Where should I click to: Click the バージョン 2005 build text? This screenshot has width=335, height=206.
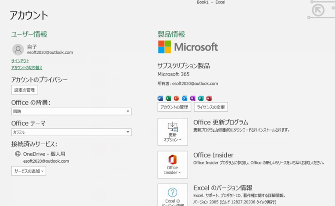pos(235,202)
